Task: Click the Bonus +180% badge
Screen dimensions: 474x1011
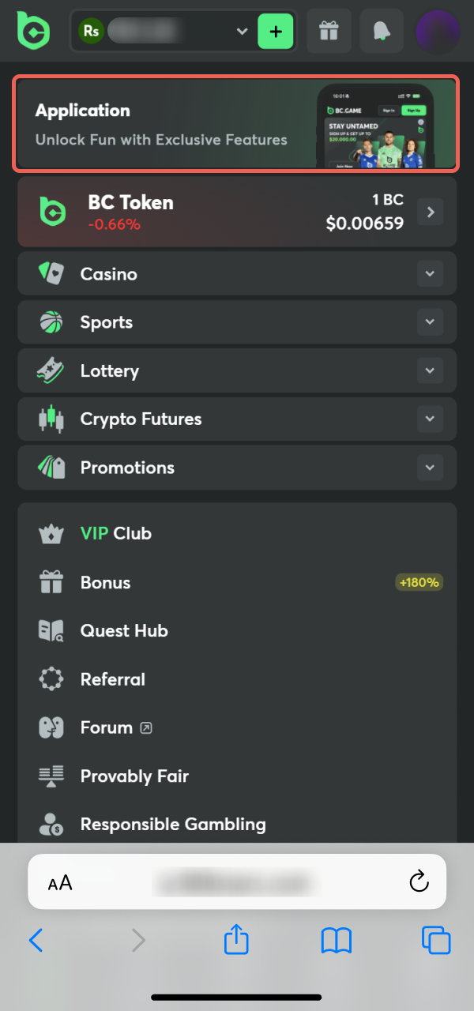Action: 419,582
